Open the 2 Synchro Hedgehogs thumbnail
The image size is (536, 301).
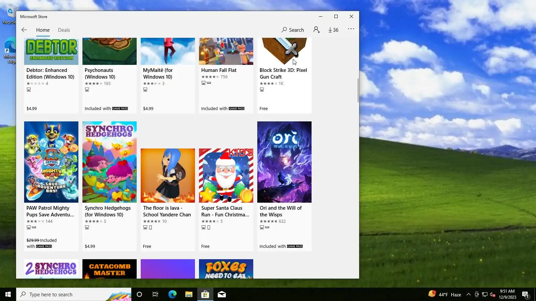[51, 269]
